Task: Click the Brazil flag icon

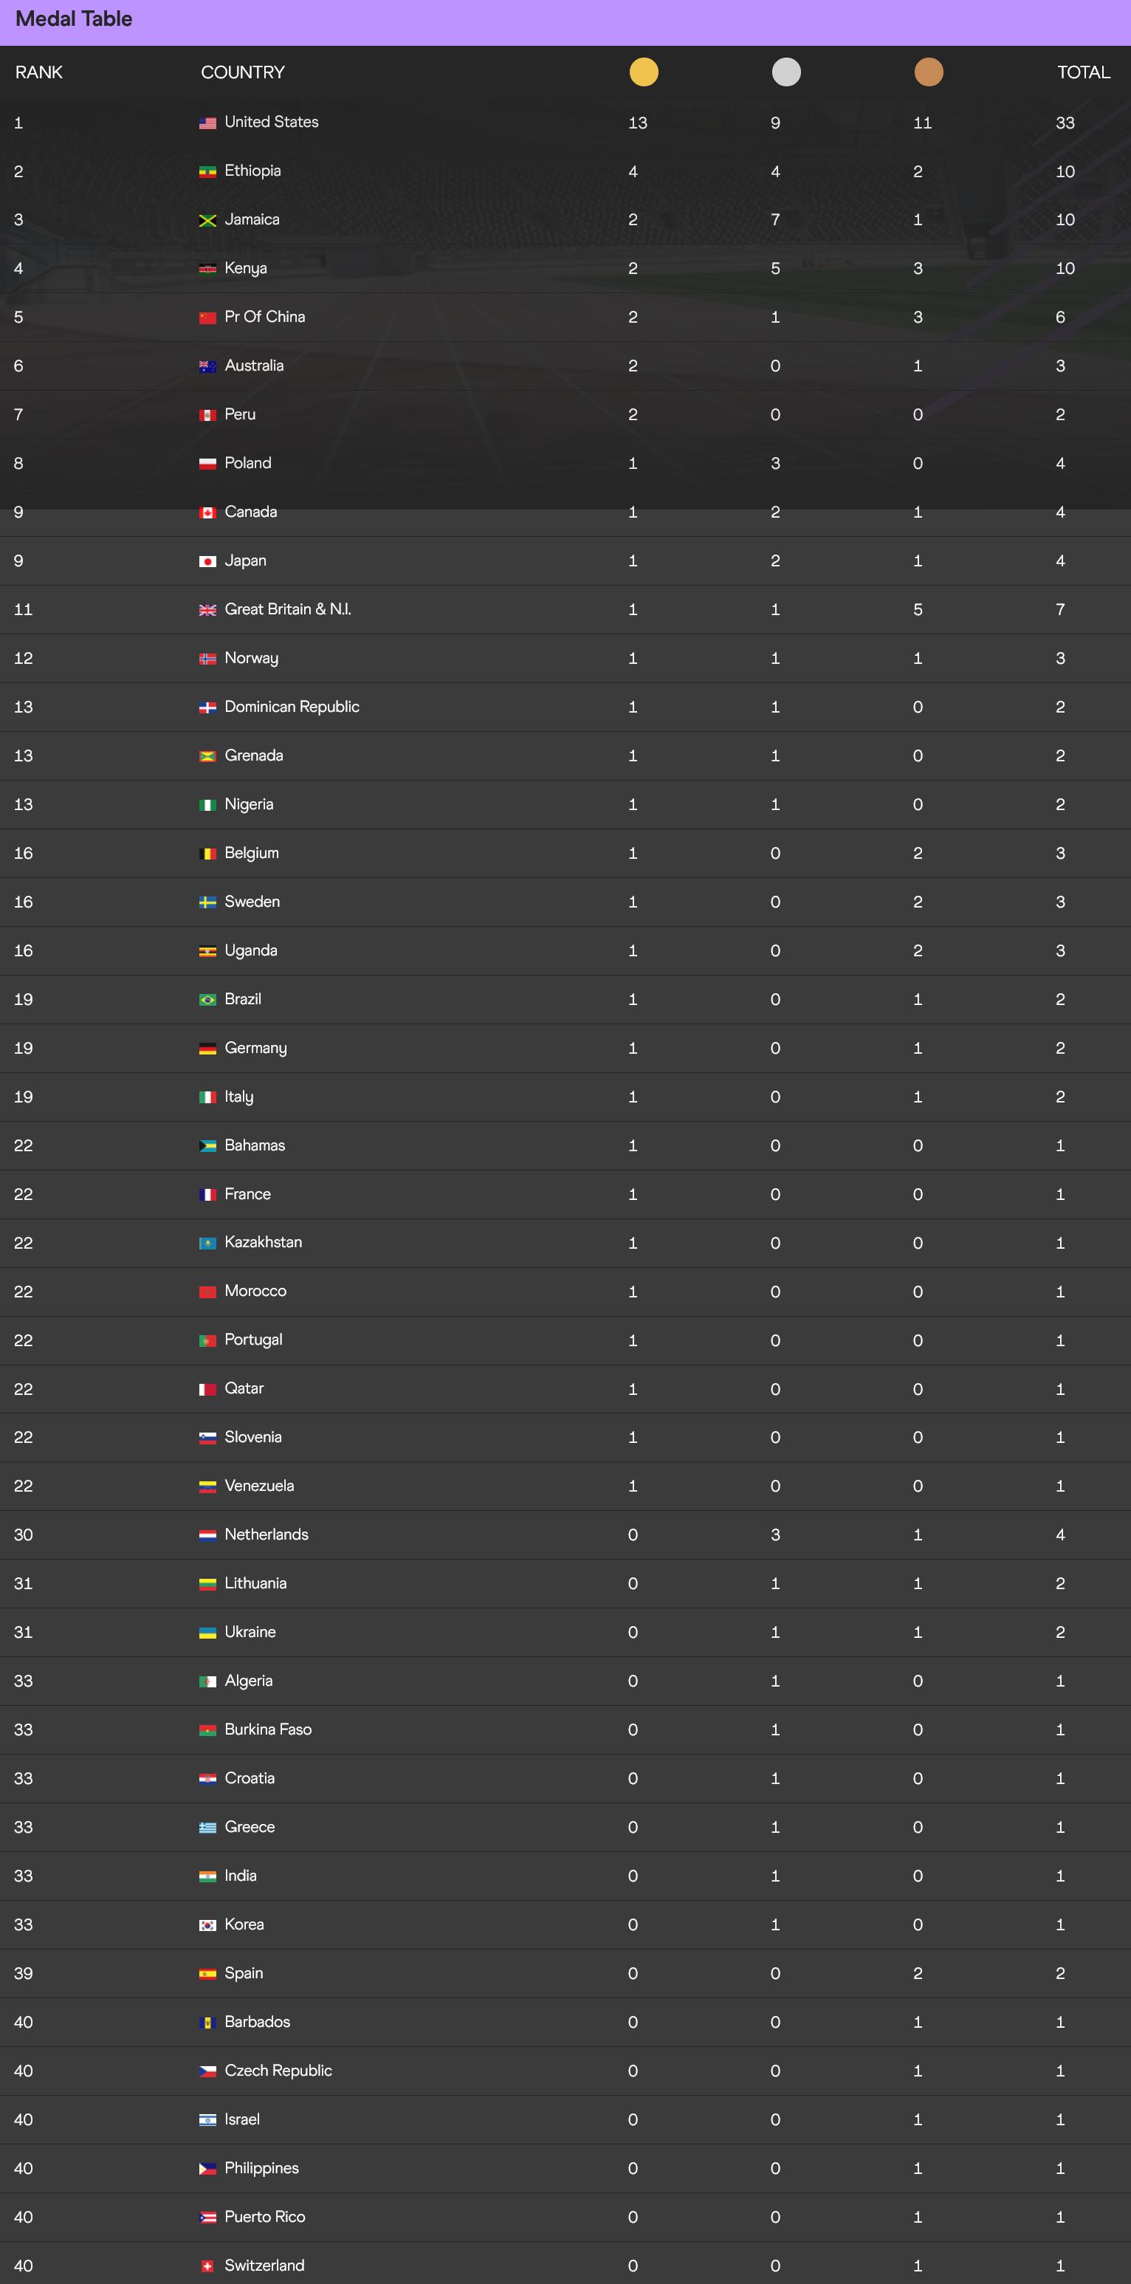Action: point(207,1000)
